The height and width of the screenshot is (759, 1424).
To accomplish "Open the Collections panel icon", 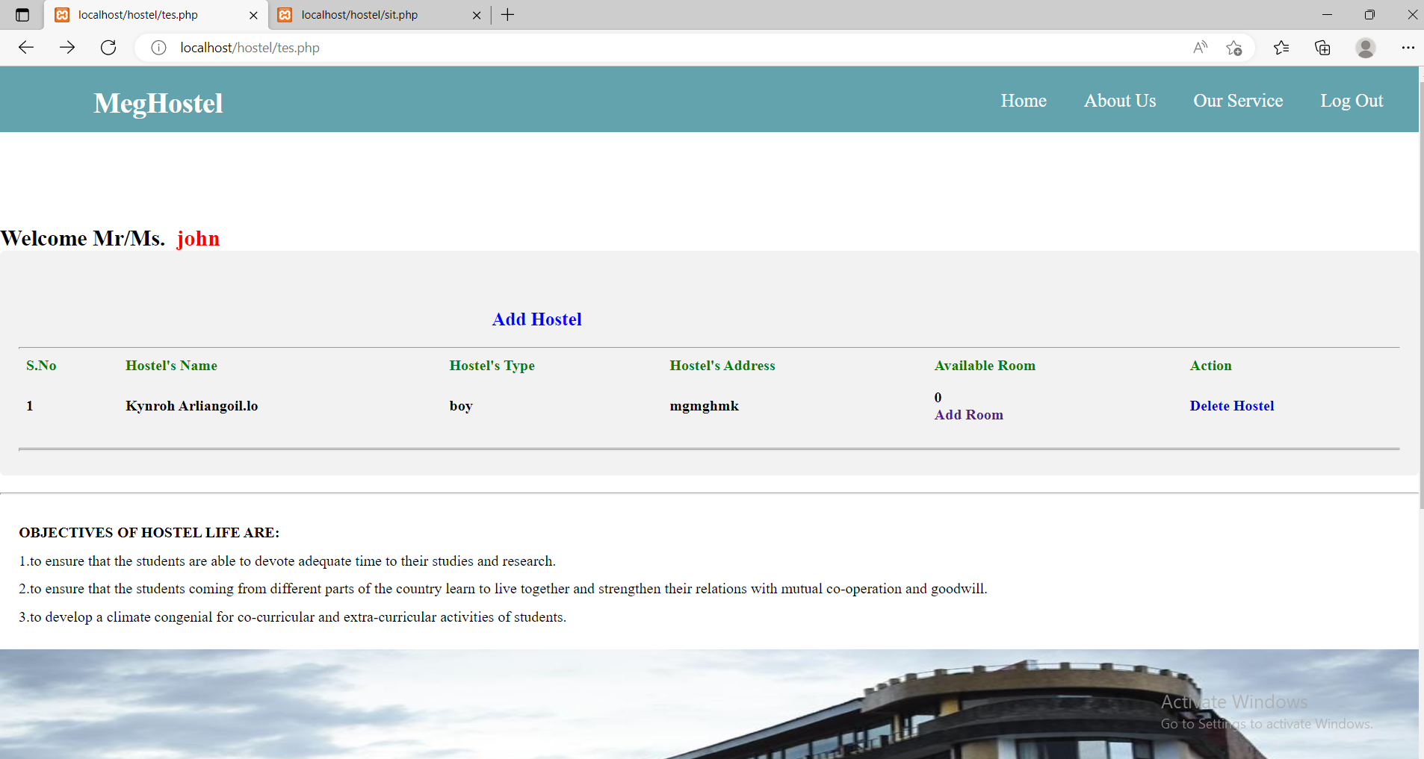I will [x=1322, y=47].
